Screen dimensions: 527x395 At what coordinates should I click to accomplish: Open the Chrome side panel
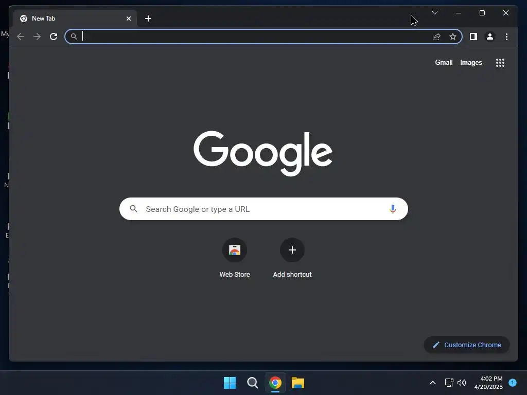click(473, 37)
